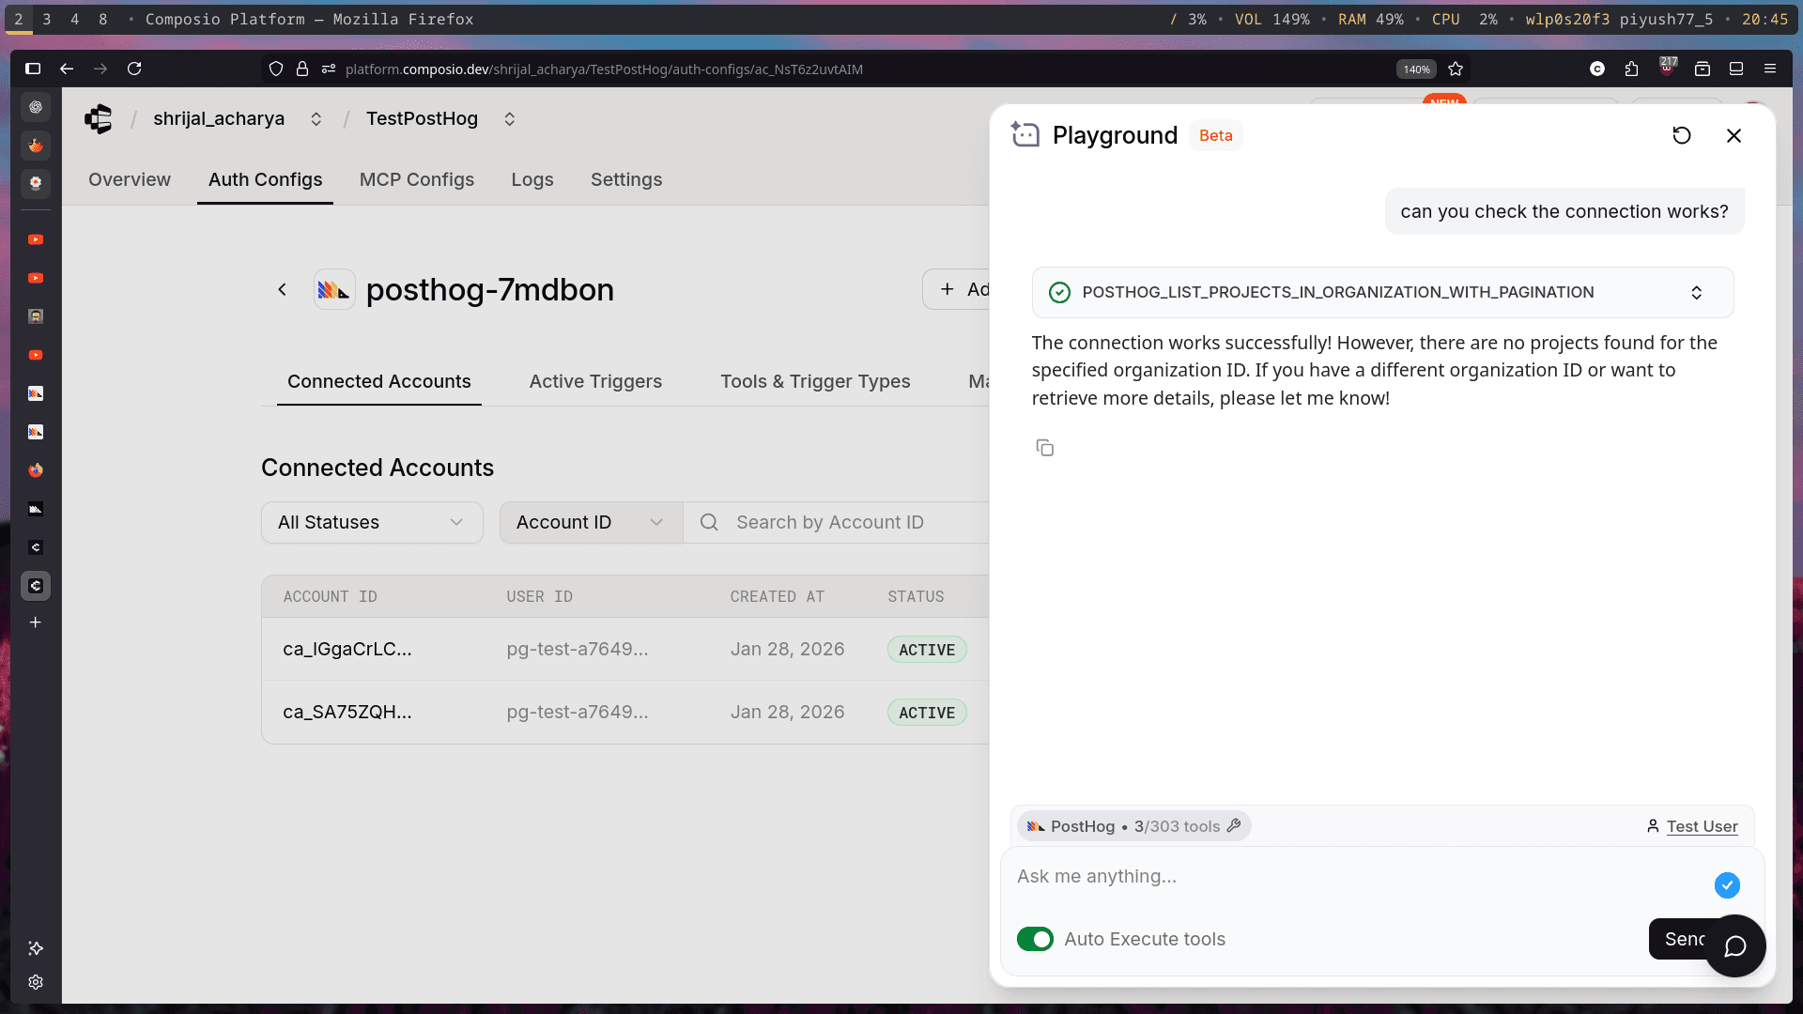Go back using the arrow beside posthog-7mdbon
The width and height of the screenshot is (1803, 1014).
point(282,290)
